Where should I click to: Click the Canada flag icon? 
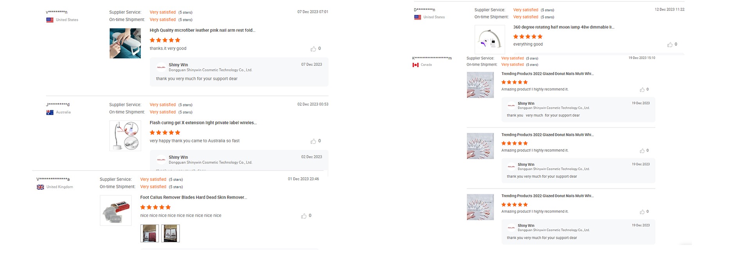coord(415,65)
